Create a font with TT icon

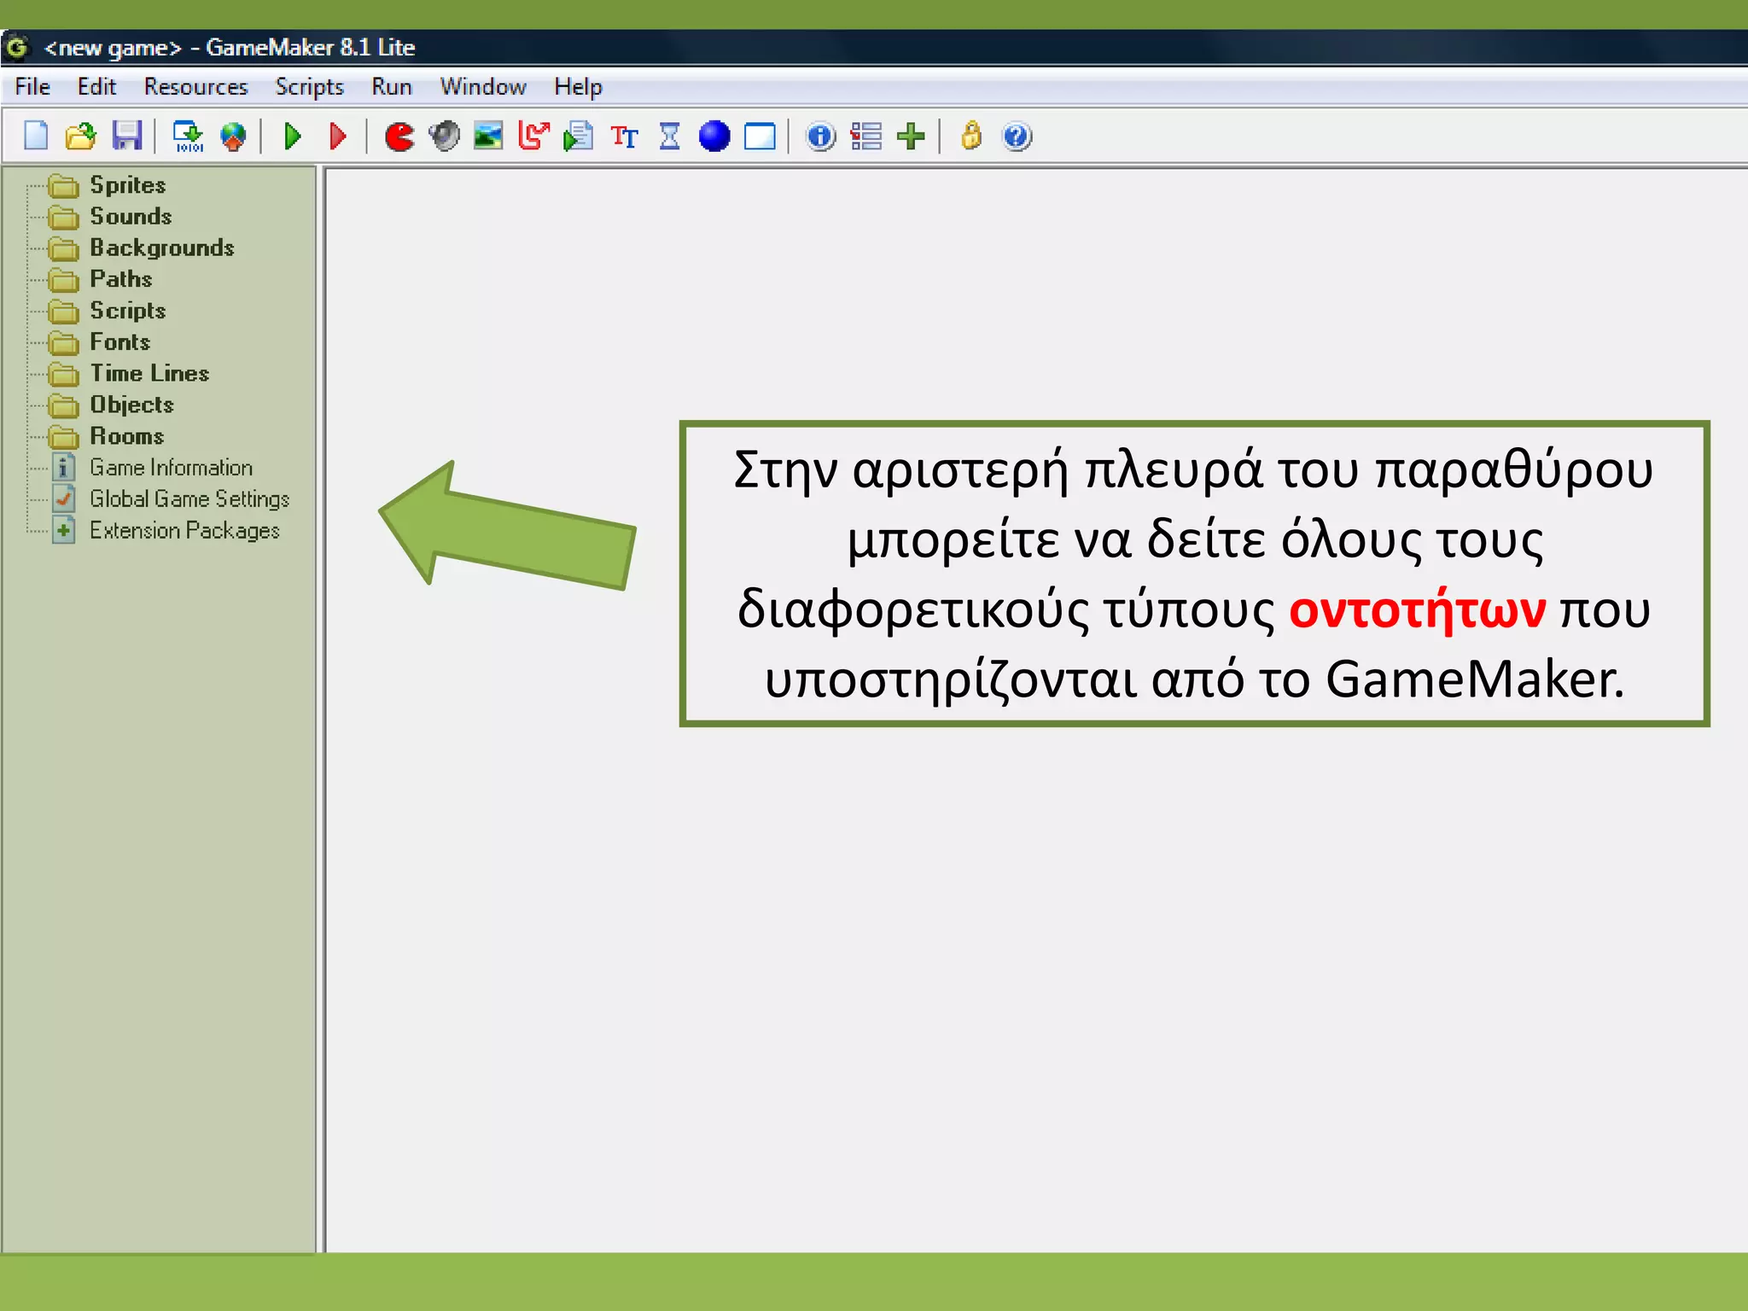tap(624, 136)
